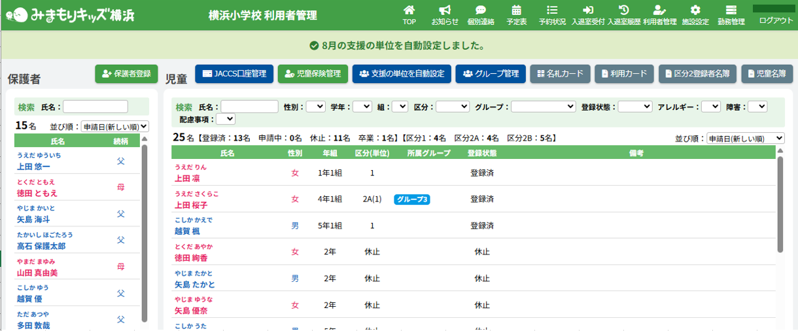798x331 pixels.
Task: Click the children list vertical scrollbar
Action: 780,204
